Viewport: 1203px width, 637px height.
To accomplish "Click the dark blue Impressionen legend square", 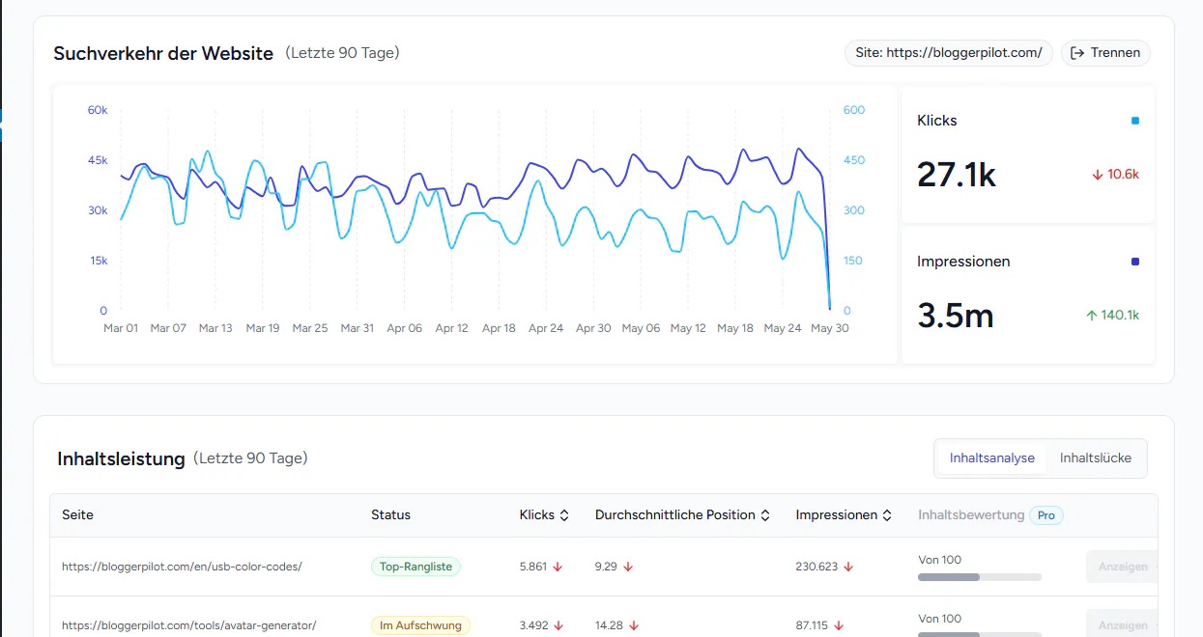I will click(1134, 262).
